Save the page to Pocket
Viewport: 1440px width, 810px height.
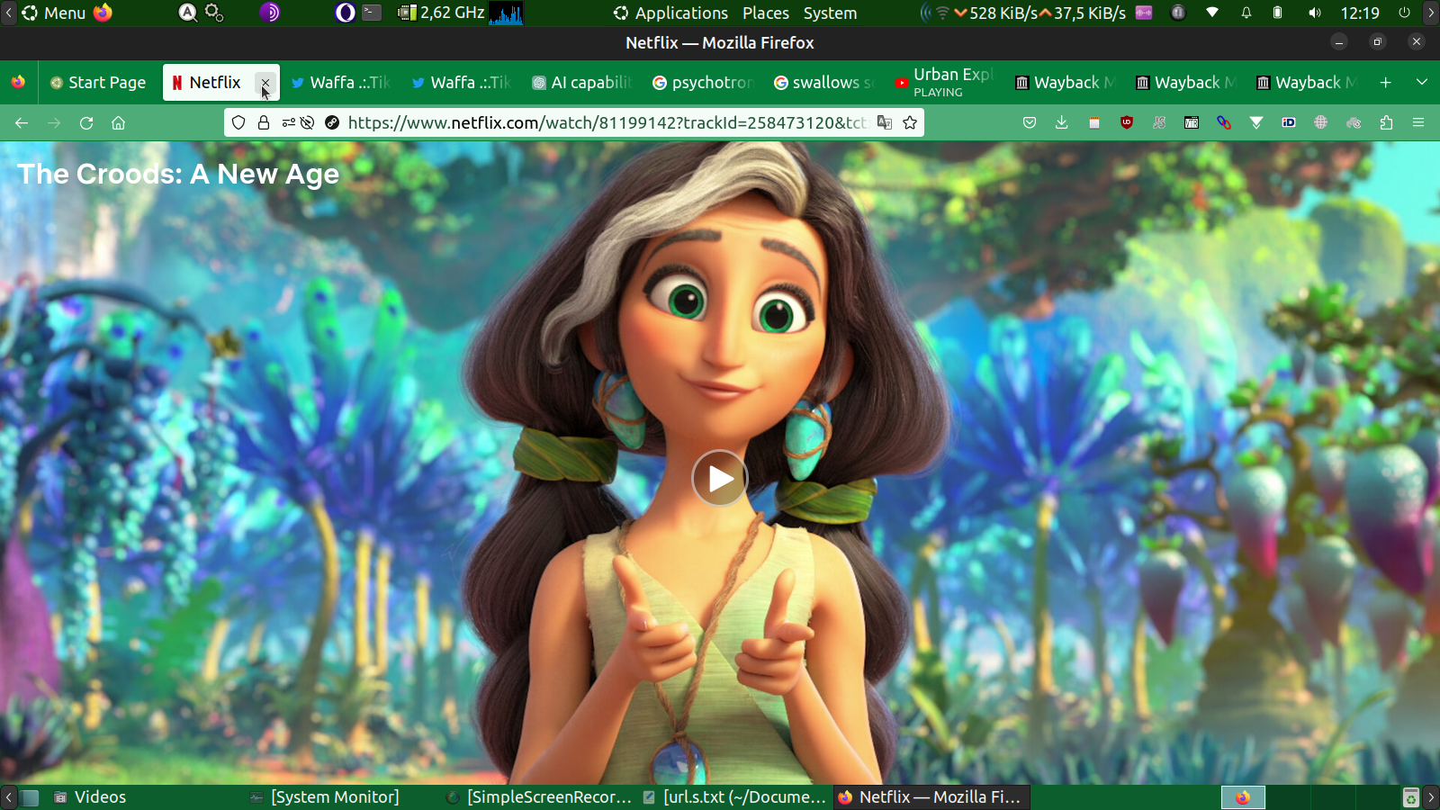coord(1030,122)
